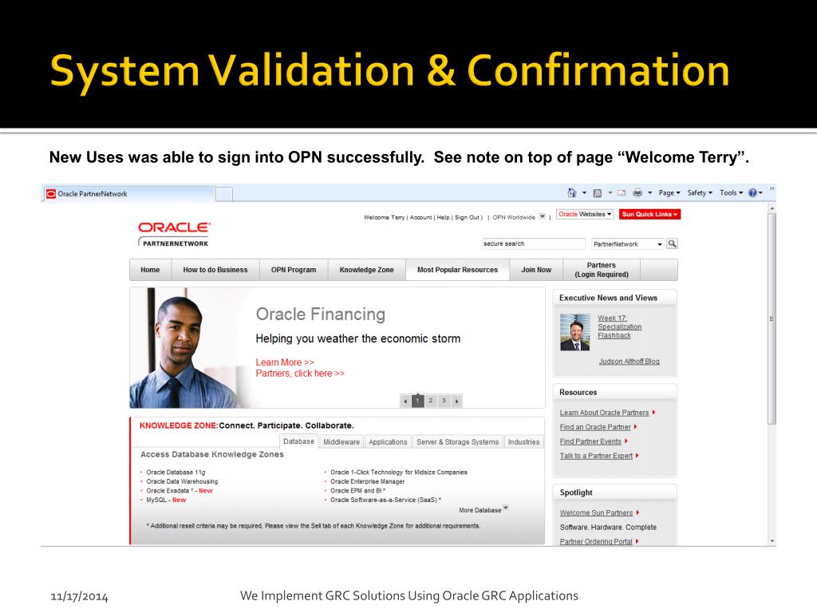Open Oracle Database 11g link
Image resolution: width=817 pixels, height=613 pixels.
[x=176, y=473]
